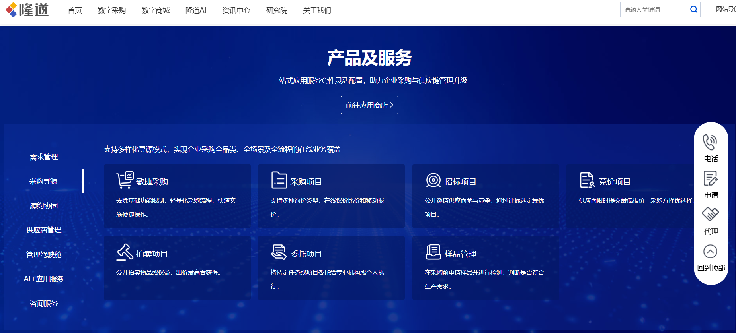736x333 pixels.
Task: Click the 申请 form icon
Action: tap(711, 178)
